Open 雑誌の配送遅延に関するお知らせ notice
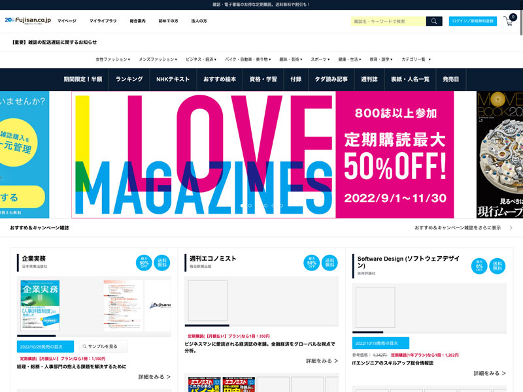Viewport: 523px width, 392px height. coord(54,42)
